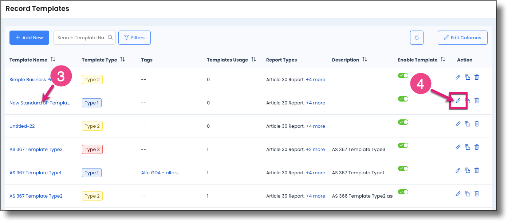Click the Type 3 red badge
Viewport: 508px width, 222px height.
[x=92, y=149]
